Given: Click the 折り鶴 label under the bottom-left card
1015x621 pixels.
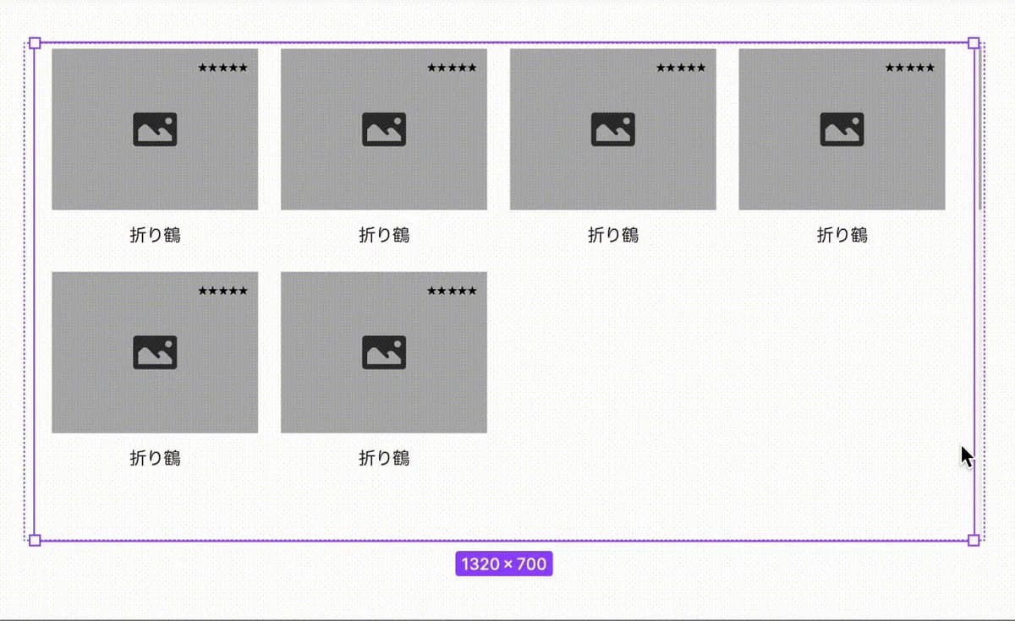Looking at the screenshot, I should 155,458.
